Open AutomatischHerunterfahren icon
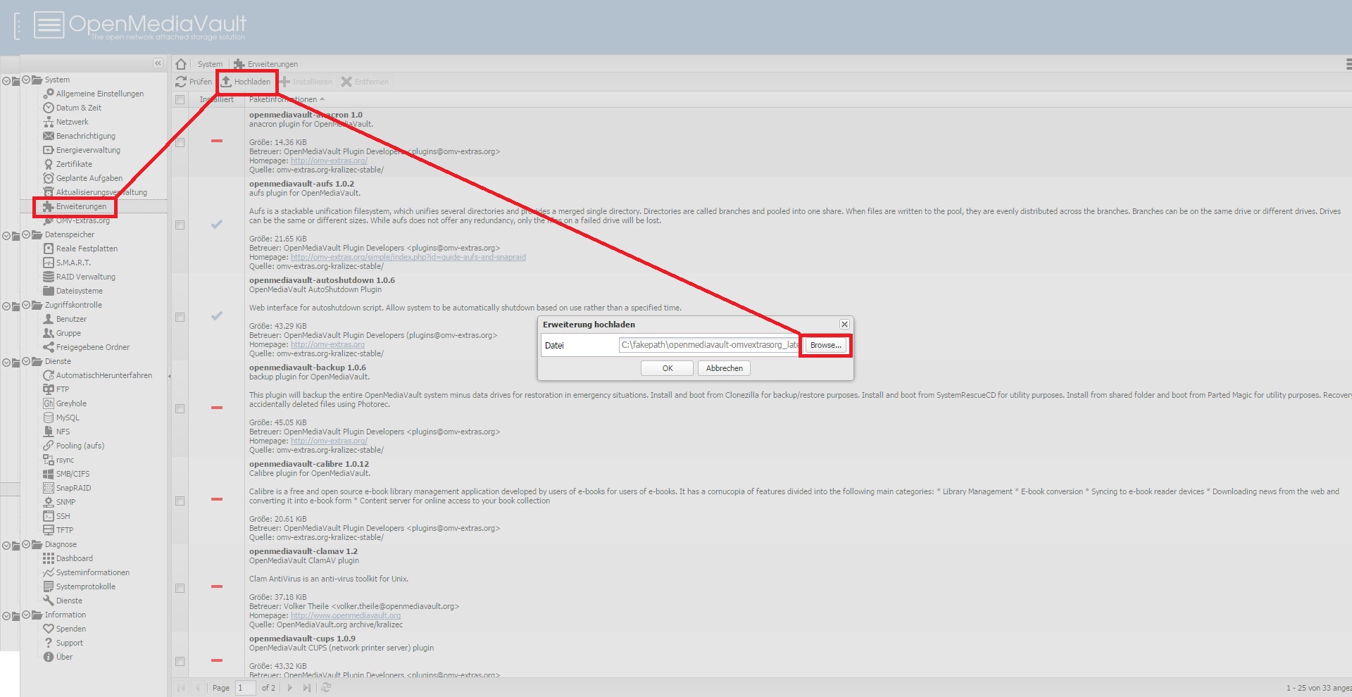Viewport: 1352px width, 697px height. (49, 375)
